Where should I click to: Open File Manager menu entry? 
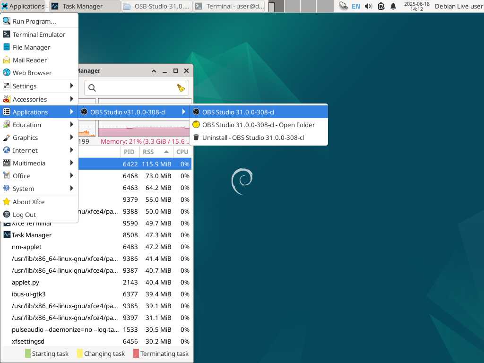coord(39,47)
